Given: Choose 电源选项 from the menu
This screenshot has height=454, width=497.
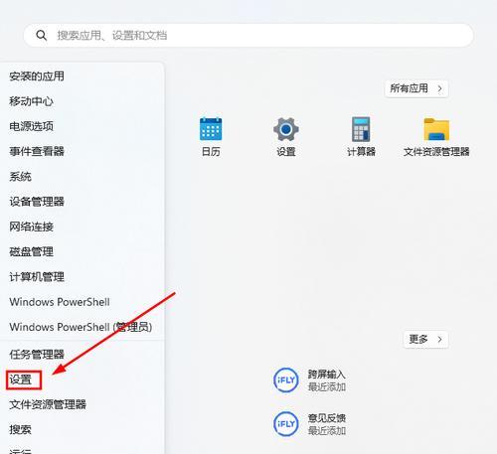Looking at the screenshot, I should pyautogui.click(x=31, y=126).
